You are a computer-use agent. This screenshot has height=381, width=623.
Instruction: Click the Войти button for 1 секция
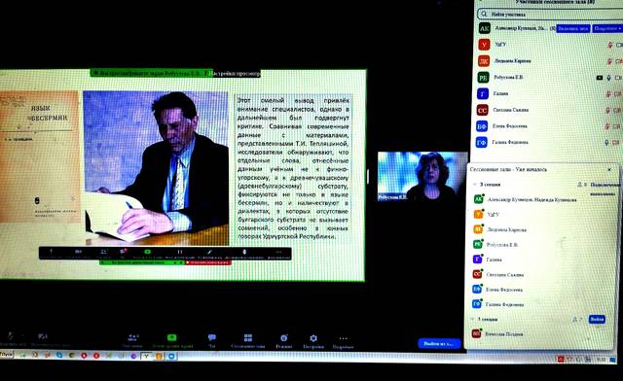click(597, 319)
